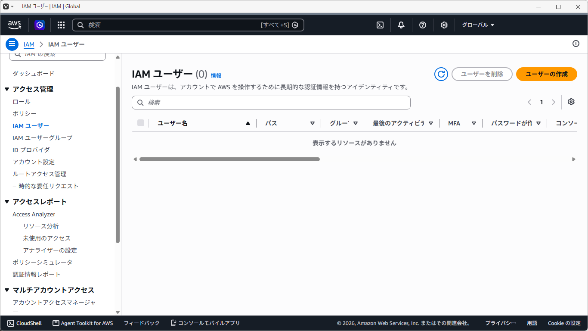Click the ユーザーを削除 button
The width and height of the screenshot is (588, 331).
pos(482,74)
